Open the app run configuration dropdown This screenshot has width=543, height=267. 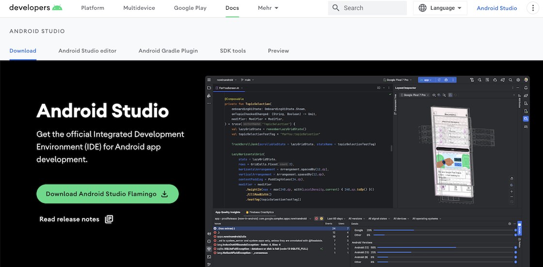[426, 79]
